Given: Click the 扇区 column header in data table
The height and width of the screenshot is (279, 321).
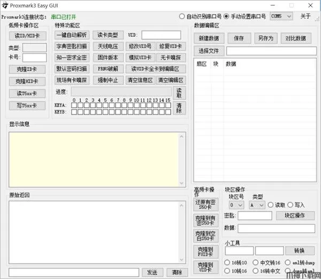Looking at the screenshot, I should point(202,64).
